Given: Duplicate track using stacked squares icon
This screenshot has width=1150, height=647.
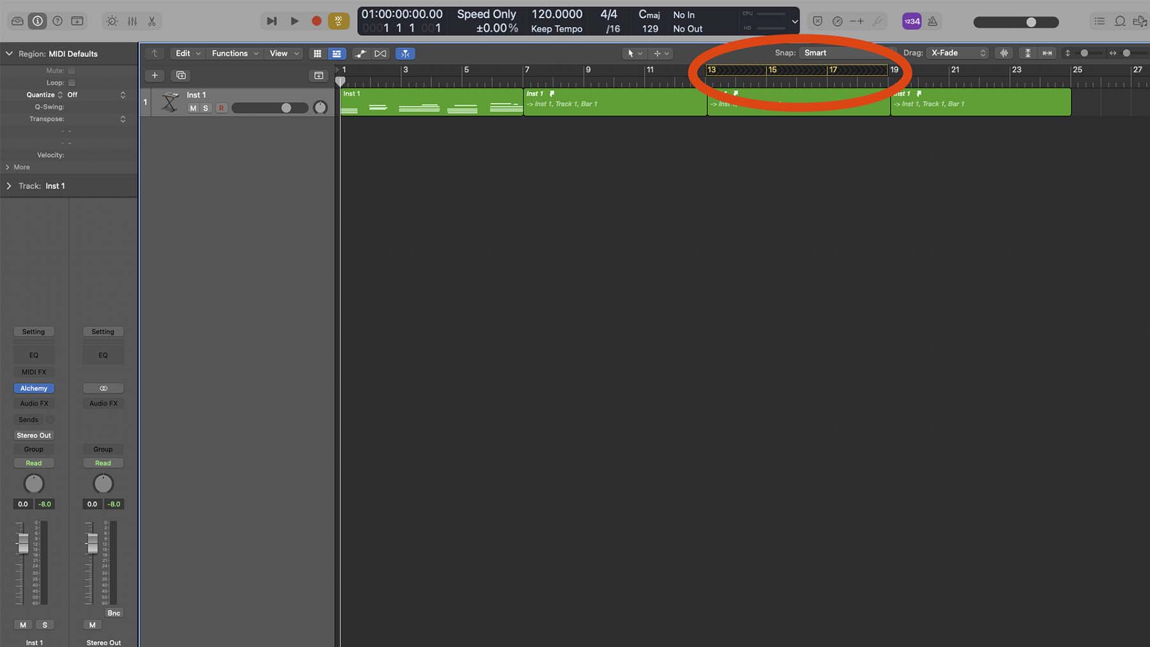Looking at the screenshot, I should point(181,75).
